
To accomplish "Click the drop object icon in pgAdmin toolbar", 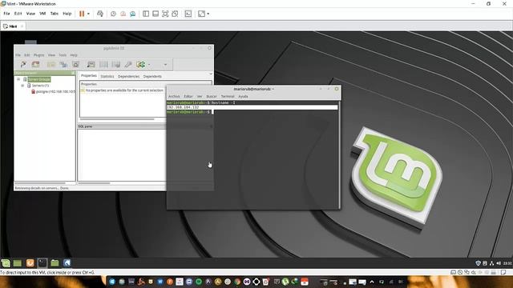I will (x=76, y=64).
